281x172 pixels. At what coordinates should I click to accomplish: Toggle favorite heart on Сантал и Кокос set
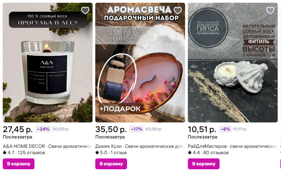tap(178, 10)
